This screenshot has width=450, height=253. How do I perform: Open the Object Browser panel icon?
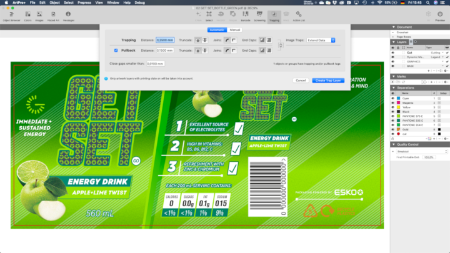[x=11, y=14]
